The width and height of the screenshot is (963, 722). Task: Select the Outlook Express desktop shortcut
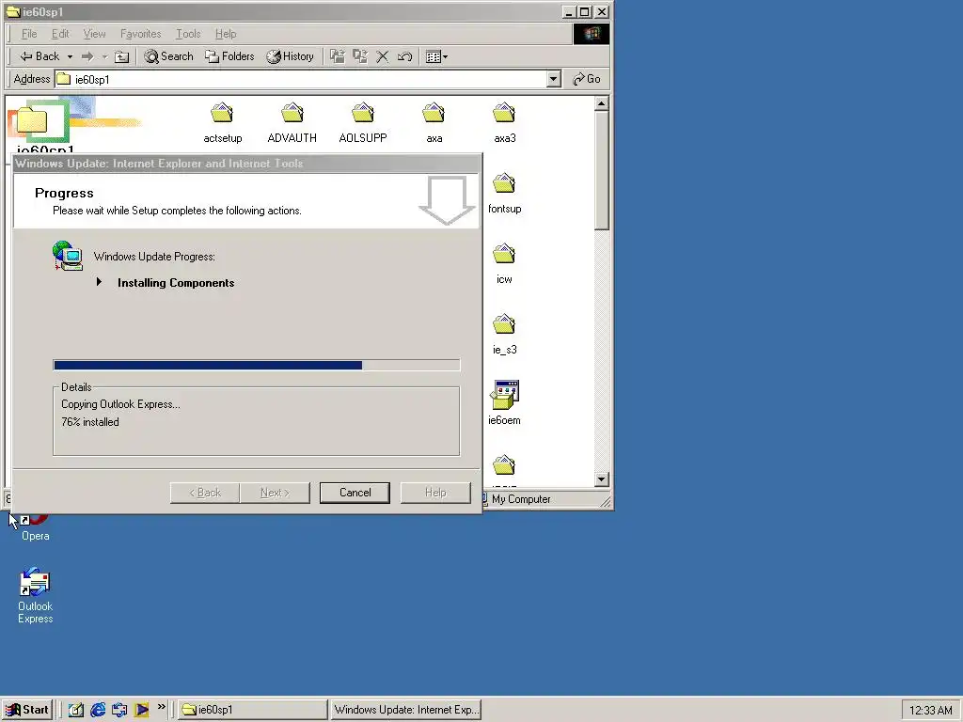click(35, 595)
